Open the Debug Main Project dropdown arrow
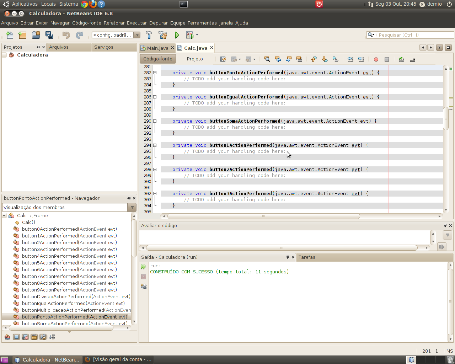This screenshot has height=364, width=455. point(197,35)
